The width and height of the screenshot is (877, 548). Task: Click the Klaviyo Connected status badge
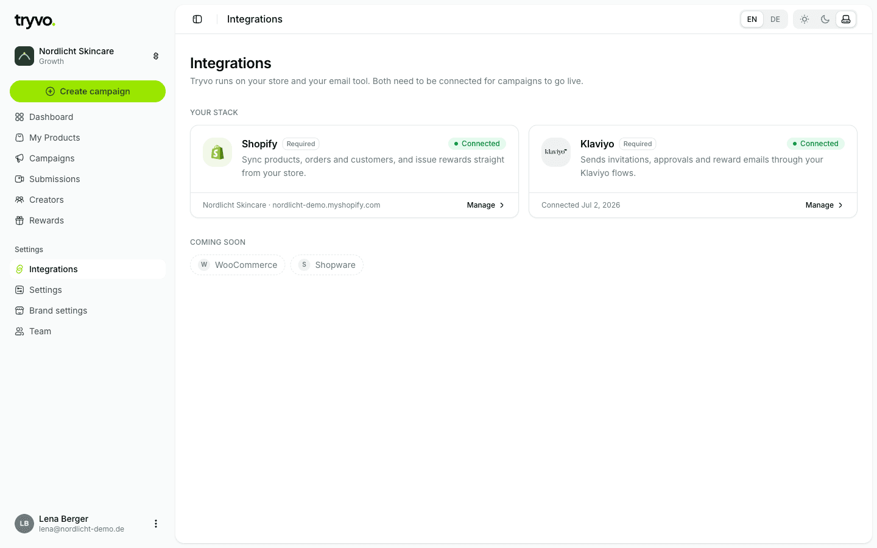pyautogui.click(x=815, y=144)
